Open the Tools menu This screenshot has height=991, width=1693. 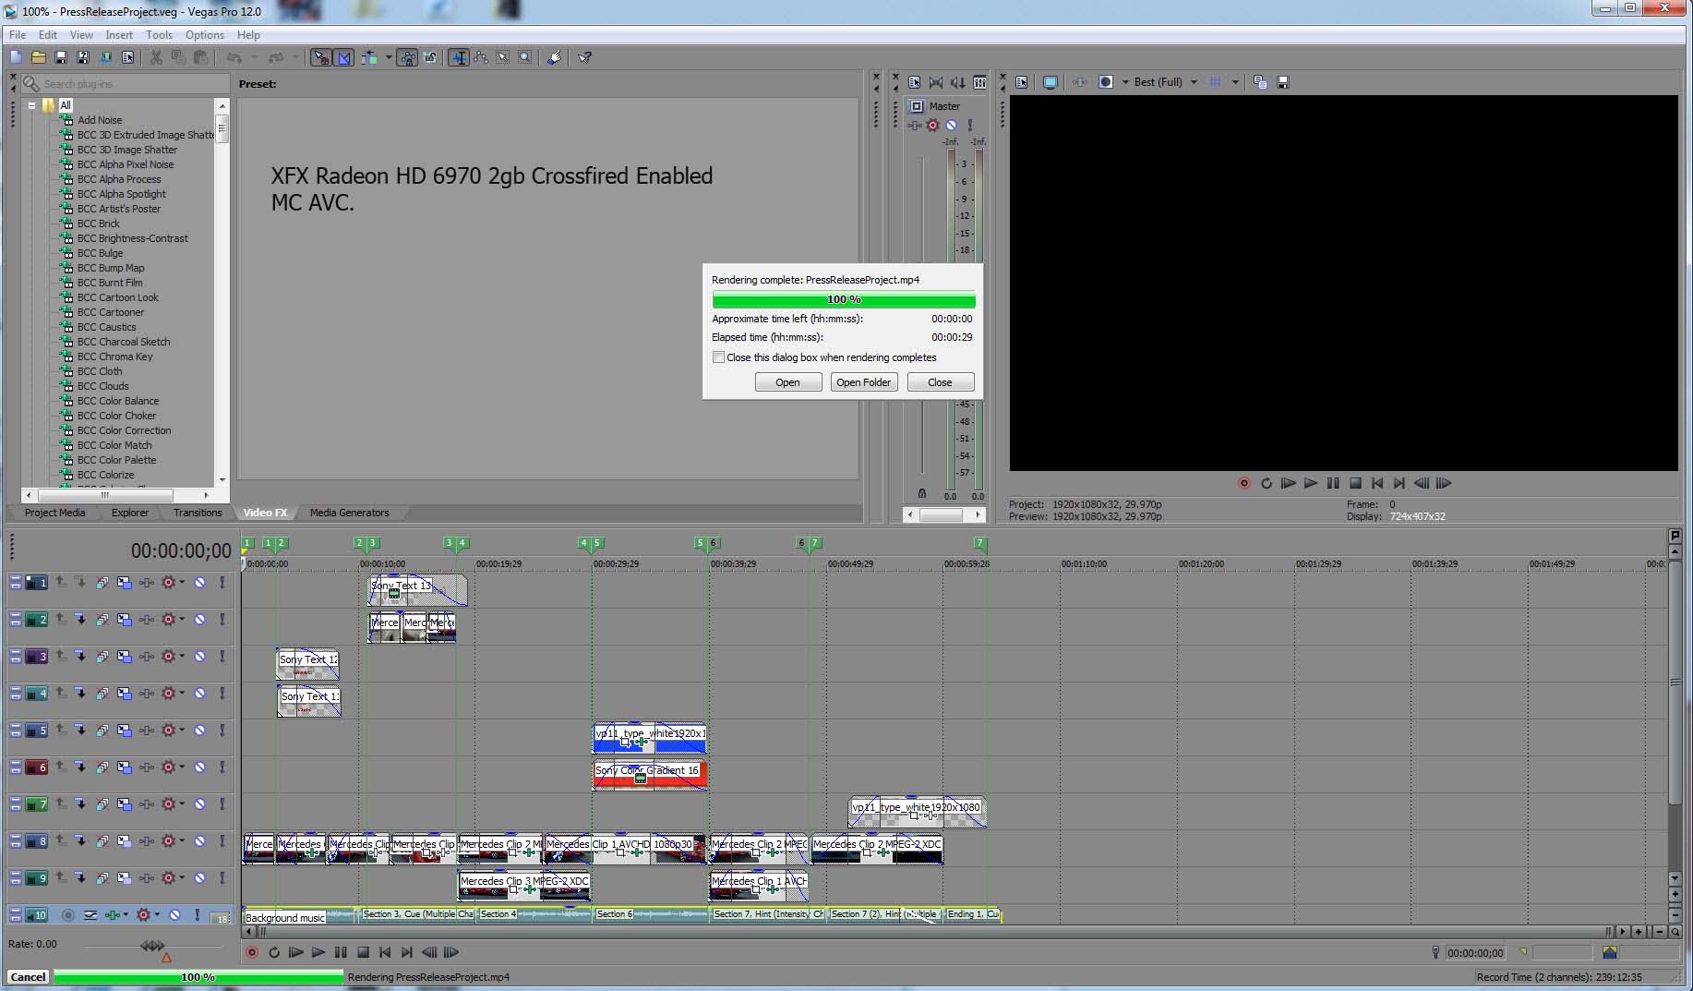[x=159, y=35]
